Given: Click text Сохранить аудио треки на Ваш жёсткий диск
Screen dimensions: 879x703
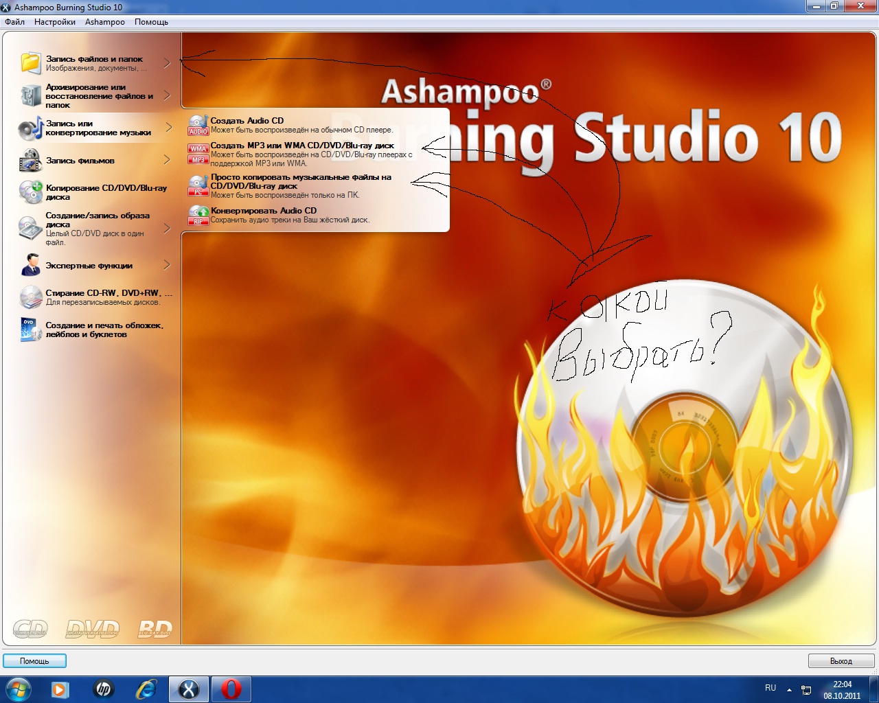Looking at the screenshot, I should [x=290, y=220].
